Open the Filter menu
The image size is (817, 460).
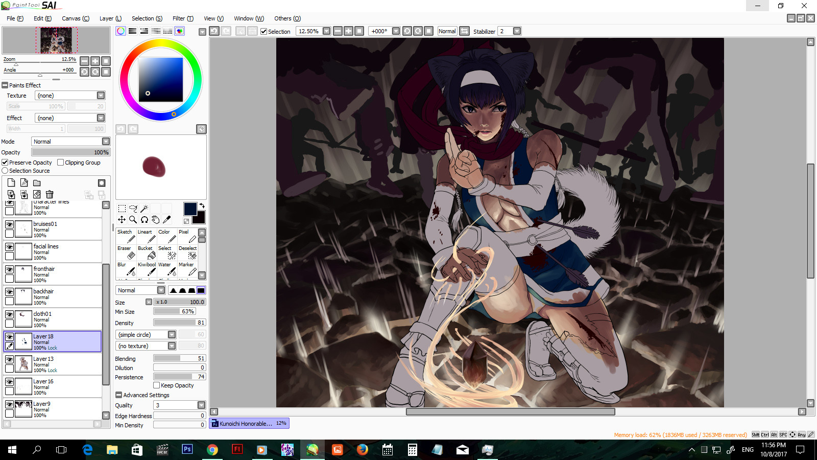point(183,18)
